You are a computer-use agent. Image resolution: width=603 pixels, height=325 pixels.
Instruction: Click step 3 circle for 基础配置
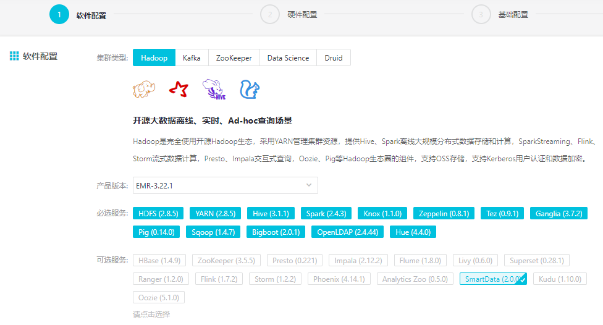coord(481,15)
